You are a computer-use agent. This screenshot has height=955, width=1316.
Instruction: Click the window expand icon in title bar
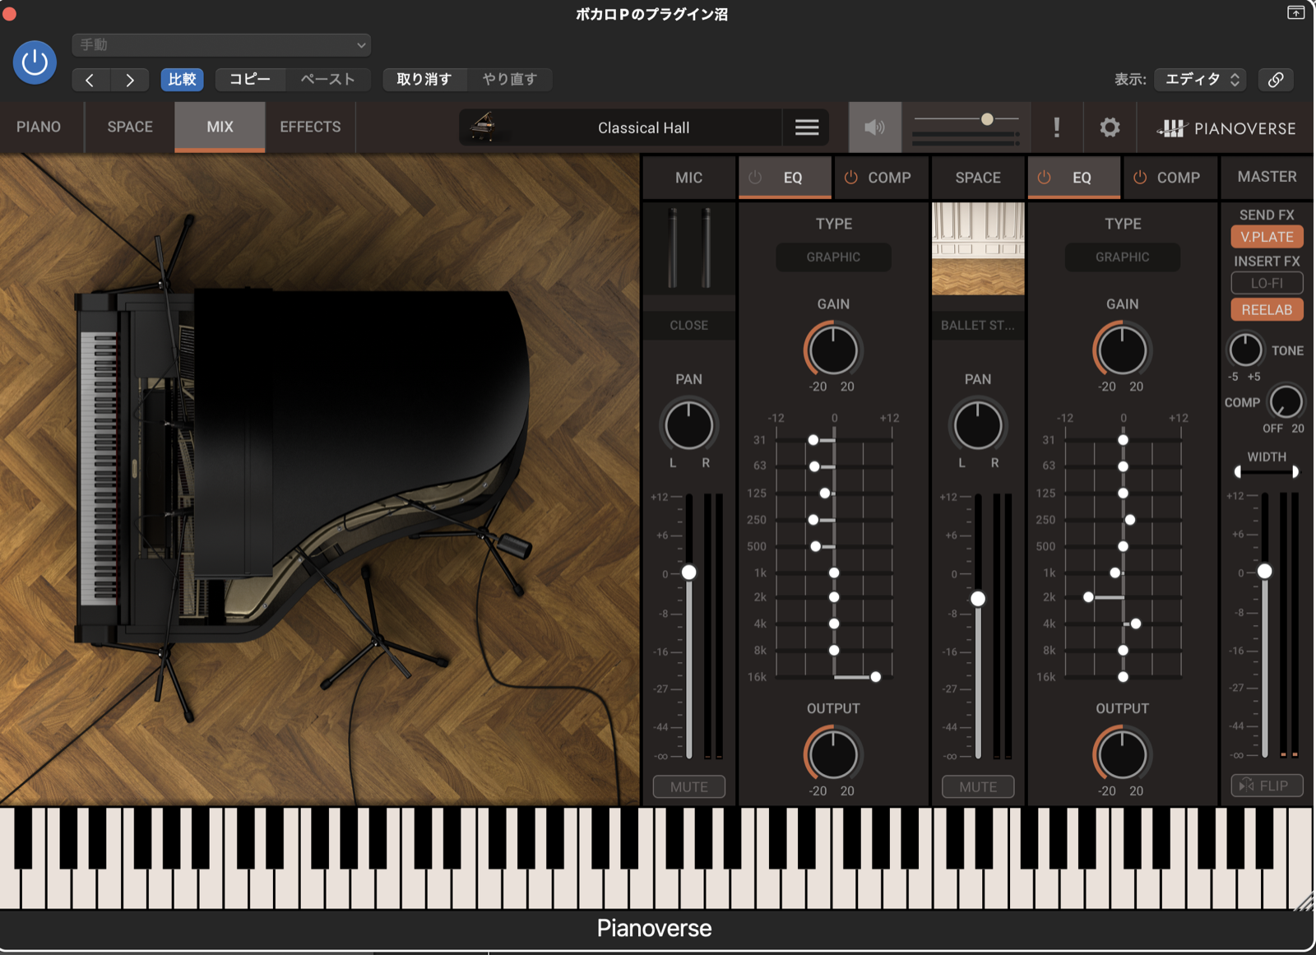(x=1295, y=12)
